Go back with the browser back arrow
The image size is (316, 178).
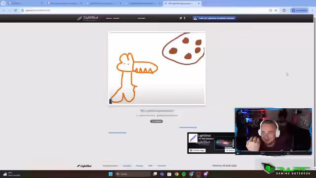point(3,10)
